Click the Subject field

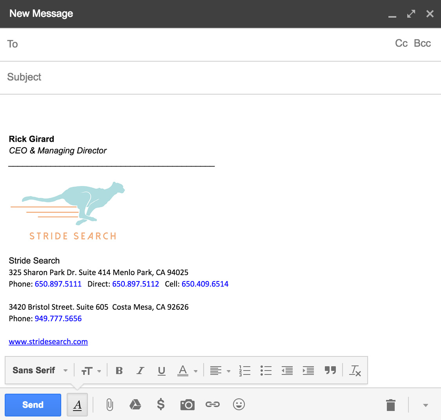point(220,77)
